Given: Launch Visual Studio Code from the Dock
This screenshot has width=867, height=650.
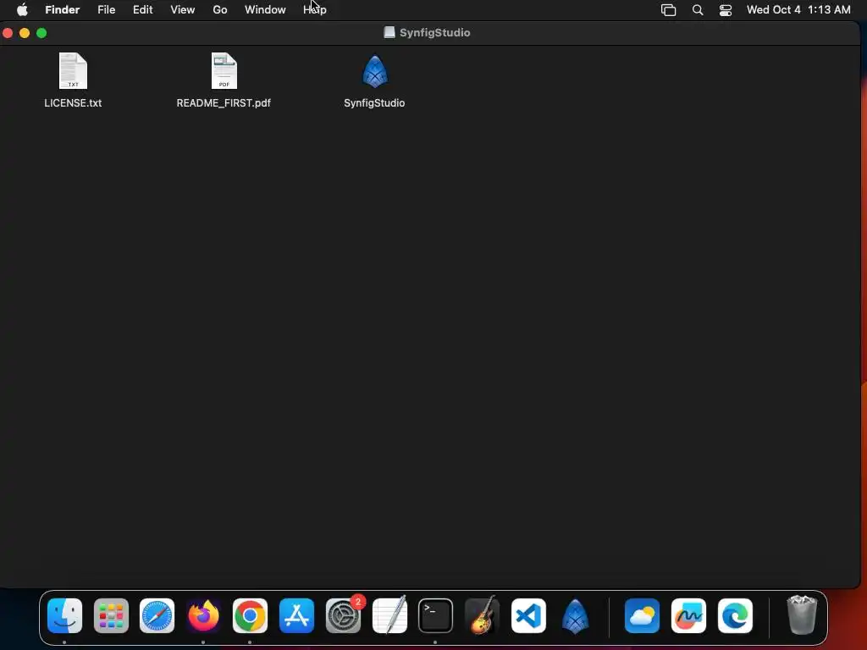Looking at the screenshot, I should [x=528, y=615].
